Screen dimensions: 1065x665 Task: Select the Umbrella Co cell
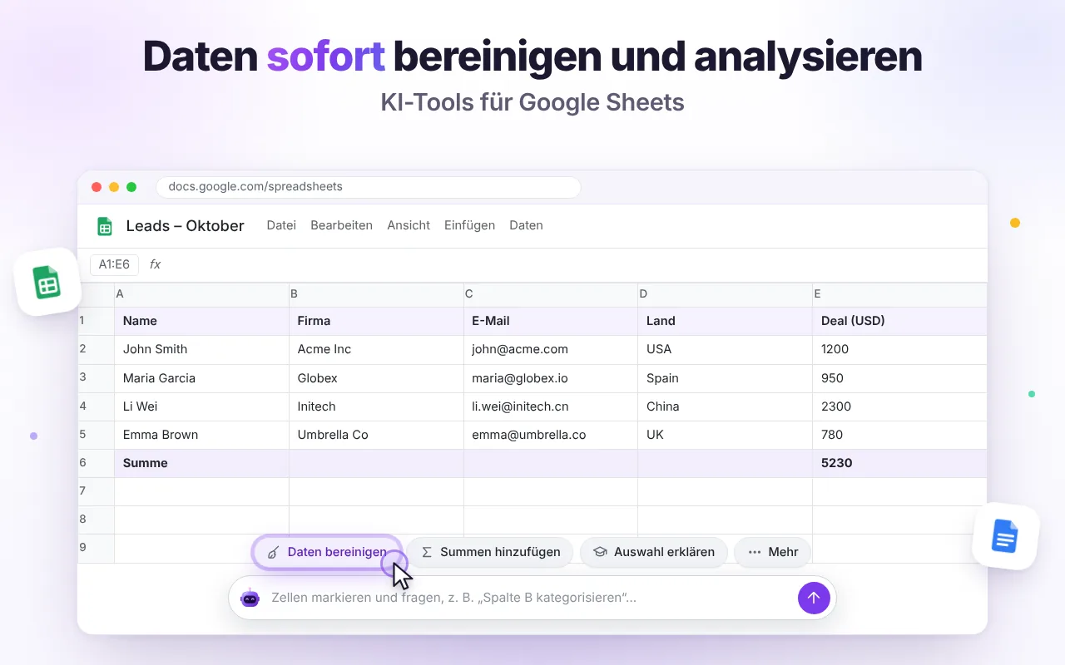click(x=376, y=435)
